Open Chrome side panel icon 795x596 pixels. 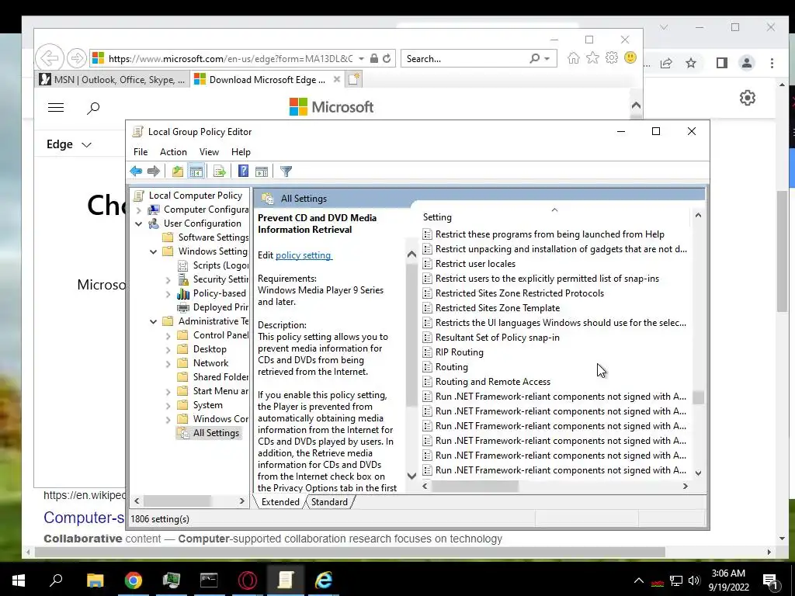click(x=722, y=63)
